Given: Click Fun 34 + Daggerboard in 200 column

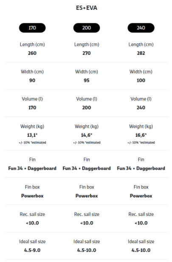Looking at the screenshot, I should (87, 168).
